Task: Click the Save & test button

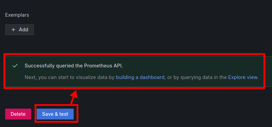Action: pos(55,114)
